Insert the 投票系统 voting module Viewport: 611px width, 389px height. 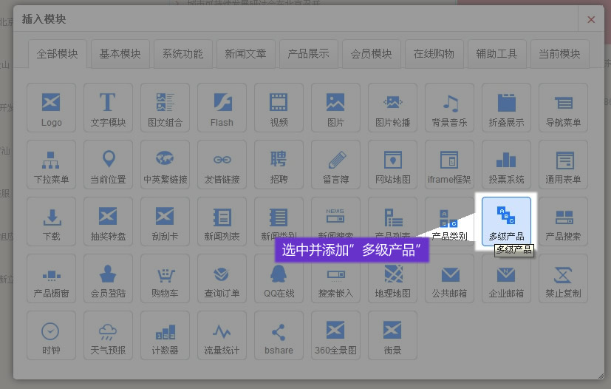(x=506, y=164)
